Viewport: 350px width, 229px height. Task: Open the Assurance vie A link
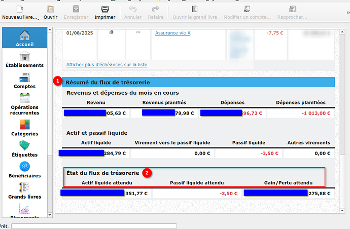click(x=172, y=33)
